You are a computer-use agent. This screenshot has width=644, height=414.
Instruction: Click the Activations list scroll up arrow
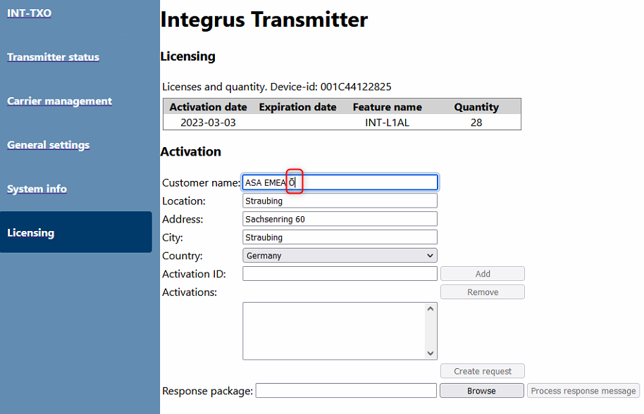(431, 308)
